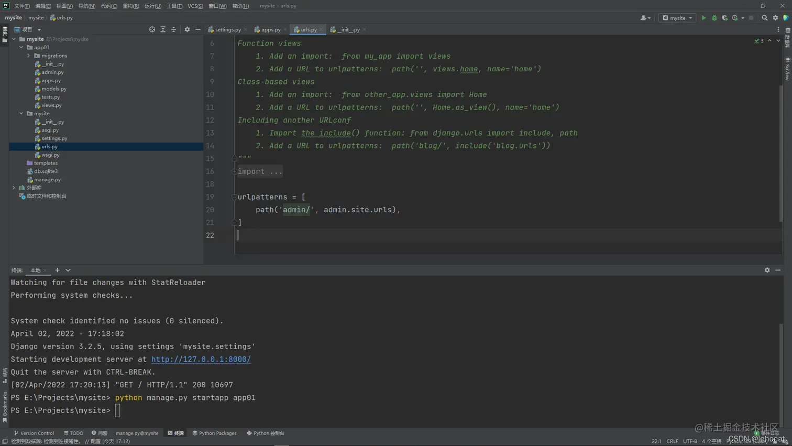The width and height of the screenshot is (792, 446).
Task: Hide the project panel with minus icon
Action: click(x=197, y=29)
